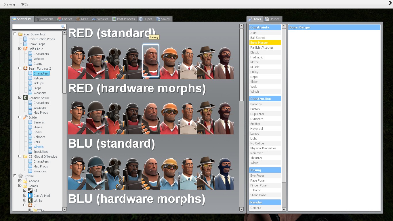
Task: Select the Weld tool
Action: 265,87
